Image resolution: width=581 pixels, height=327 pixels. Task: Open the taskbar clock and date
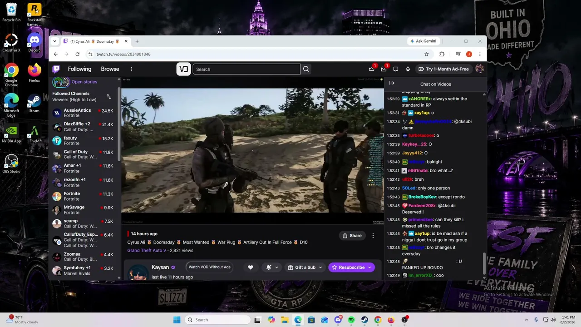(567, 320)
